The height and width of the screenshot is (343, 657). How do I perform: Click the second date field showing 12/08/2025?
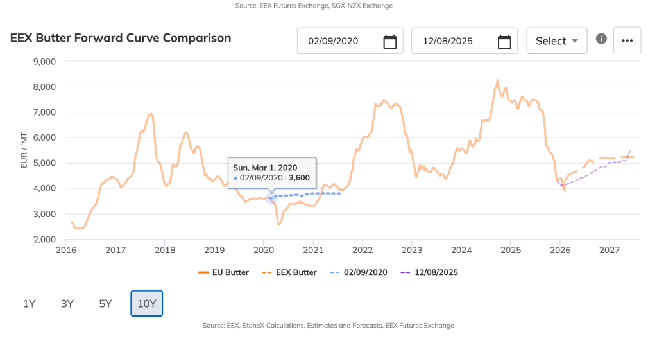click(465, 40)
